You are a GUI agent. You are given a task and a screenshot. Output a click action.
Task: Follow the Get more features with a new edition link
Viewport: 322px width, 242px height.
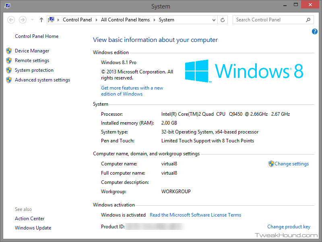[132, 91]
